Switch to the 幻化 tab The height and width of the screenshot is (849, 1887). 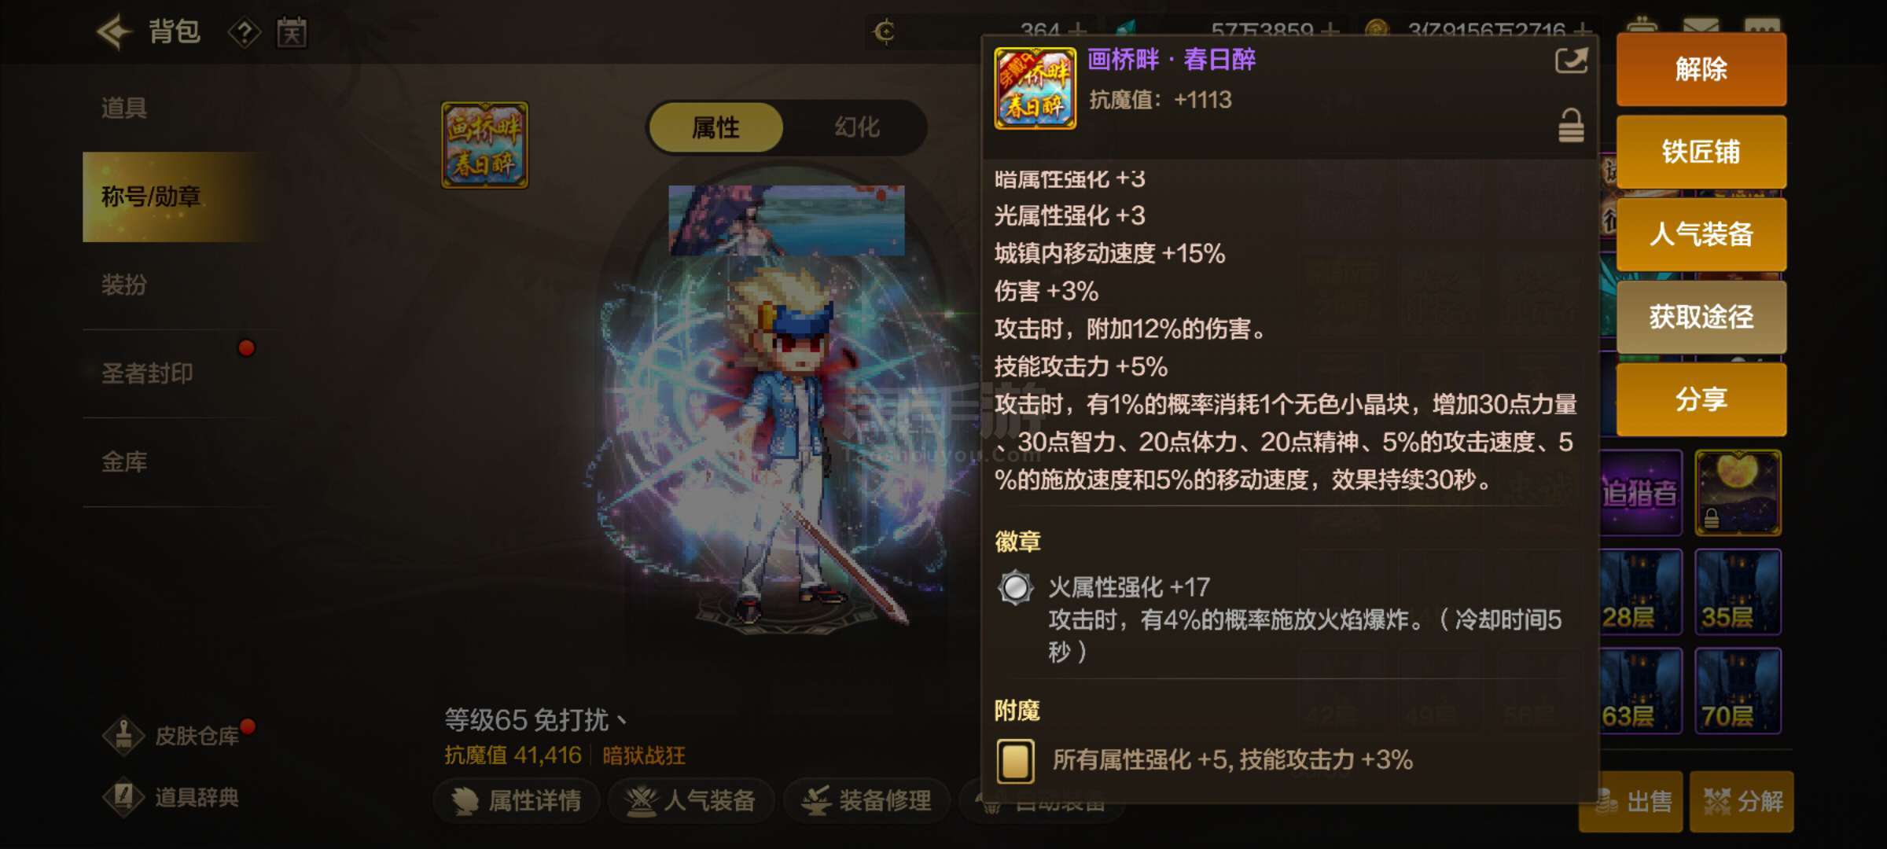pos(856,127)
